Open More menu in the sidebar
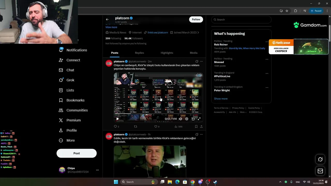 67,140
